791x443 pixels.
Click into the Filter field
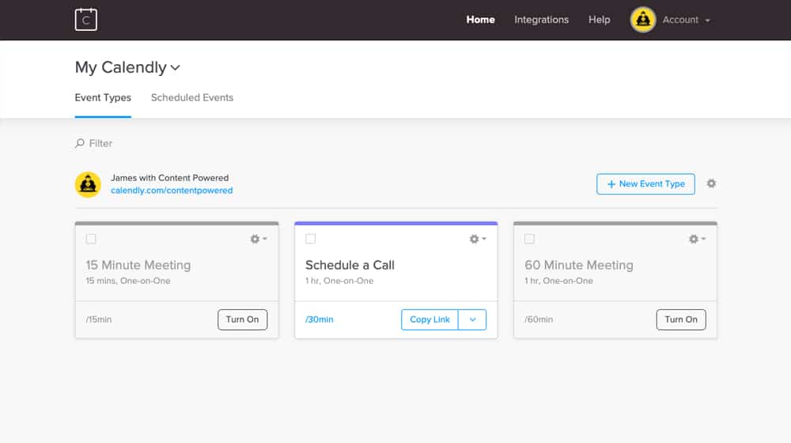click(101, 143)
